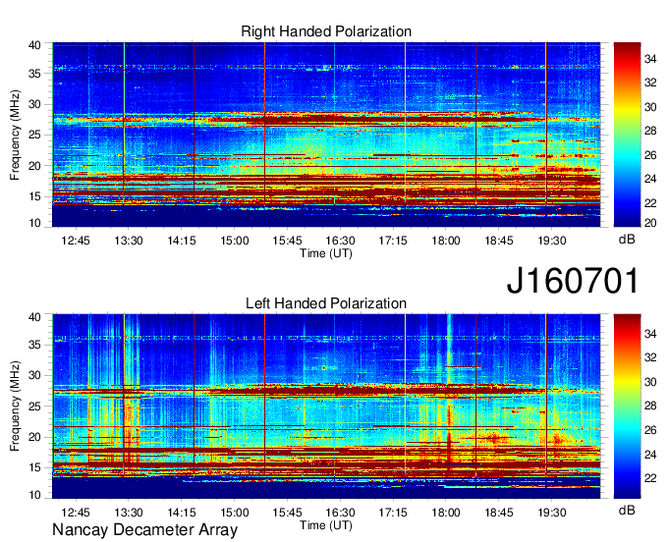
Task: Click 40 MHz tick on top frequency axis
Action: 35,45
